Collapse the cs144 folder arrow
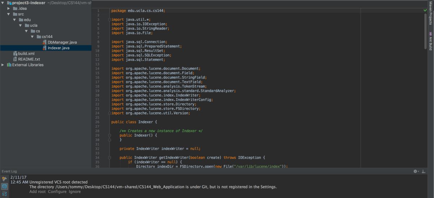This screenshot has height=198, width=434. click(x=32, y=37)
